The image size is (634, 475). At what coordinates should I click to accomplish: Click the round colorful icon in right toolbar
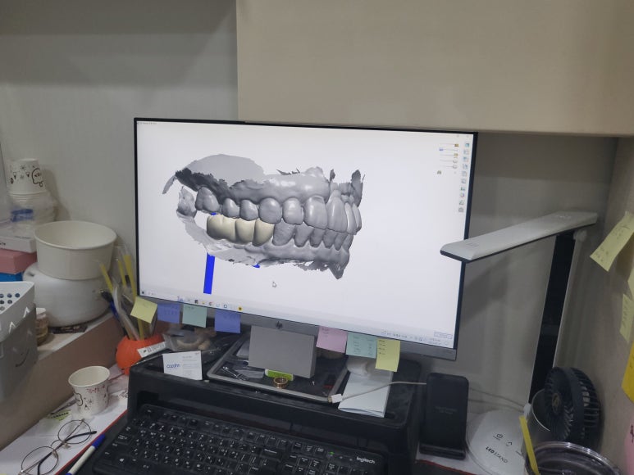pos(462,196)
